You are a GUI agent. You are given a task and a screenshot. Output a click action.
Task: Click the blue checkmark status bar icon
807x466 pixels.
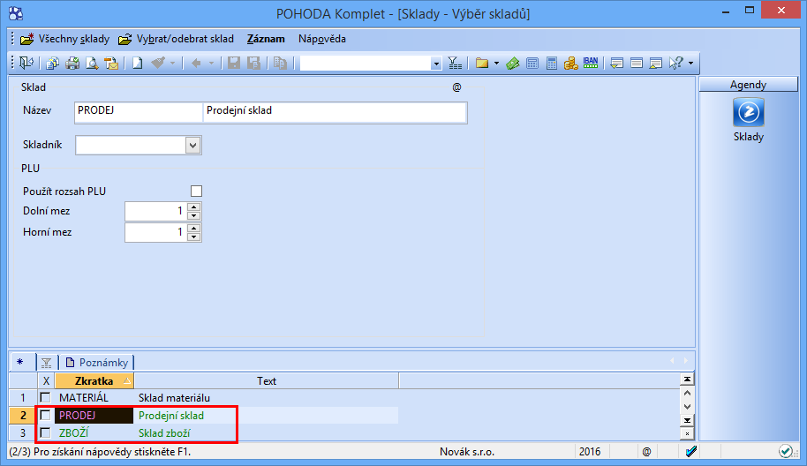point(691,452)
